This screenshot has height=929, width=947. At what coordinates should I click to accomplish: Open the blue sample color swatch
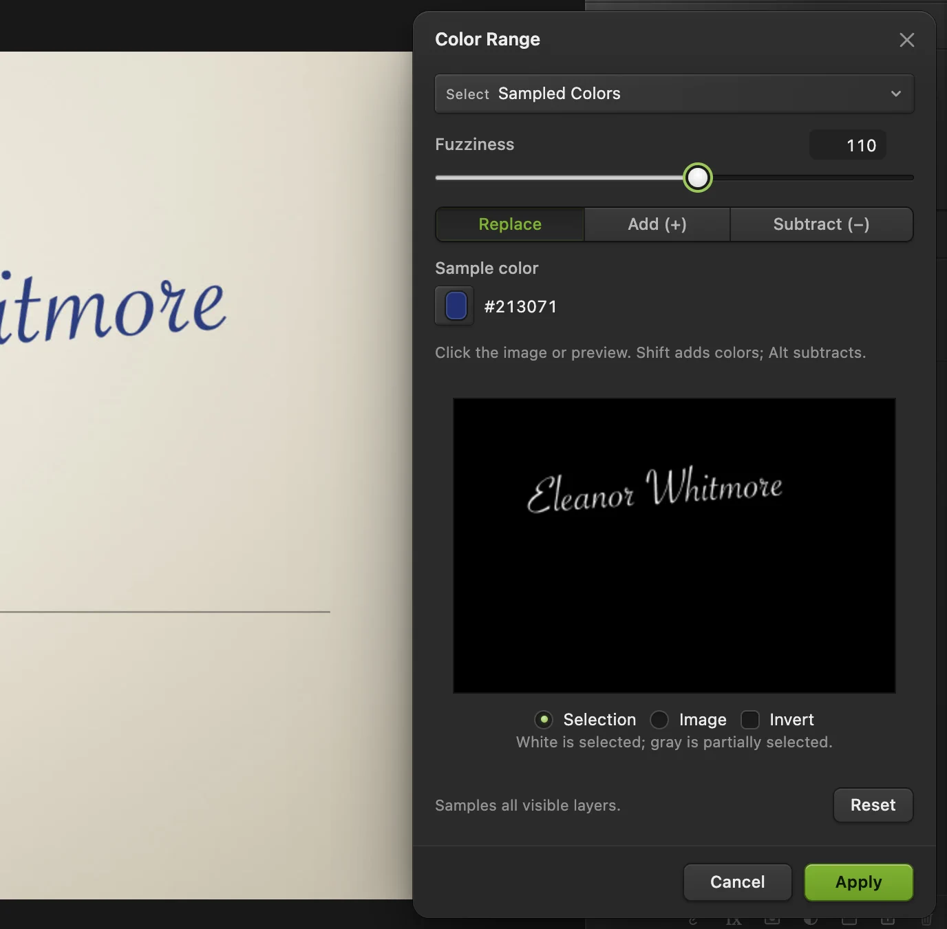click(455, 306)
